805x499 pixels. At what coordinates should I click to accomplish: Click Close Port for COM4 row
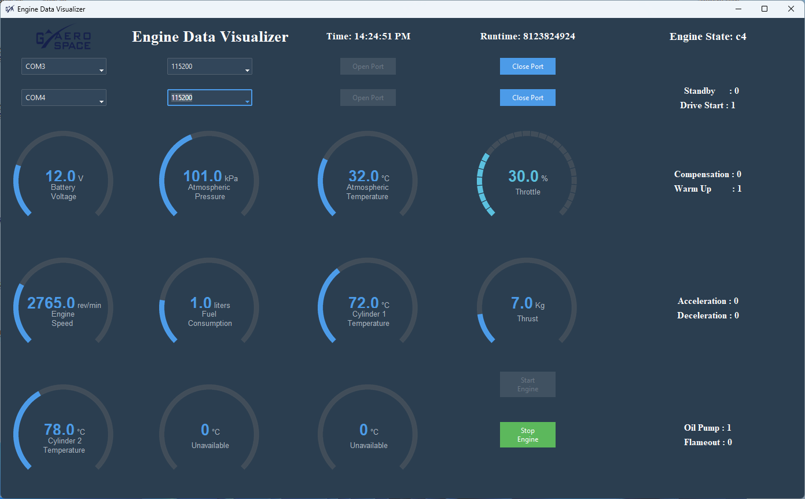pyautogui.click(x=527, y=98)
